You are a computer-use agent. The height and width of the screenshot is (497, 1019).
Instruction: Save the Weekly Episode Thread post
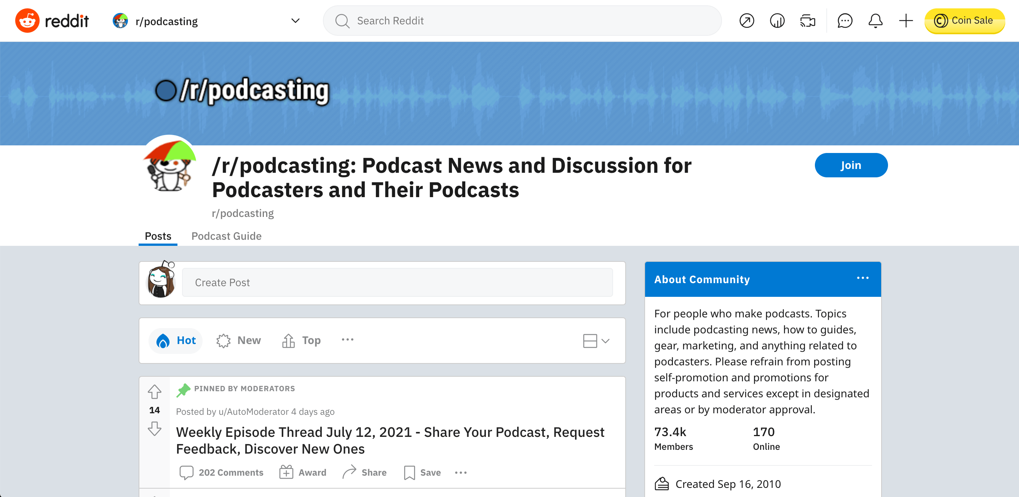coord(422,473)
